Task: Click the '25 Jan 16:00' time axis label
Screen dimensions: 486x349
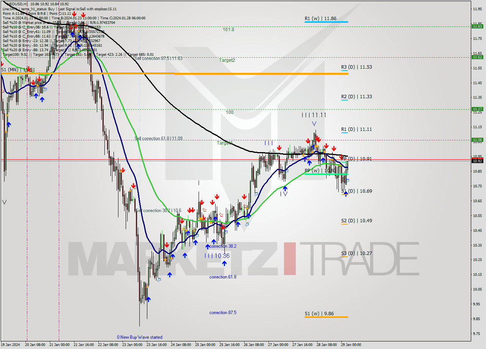Action: 230,345
